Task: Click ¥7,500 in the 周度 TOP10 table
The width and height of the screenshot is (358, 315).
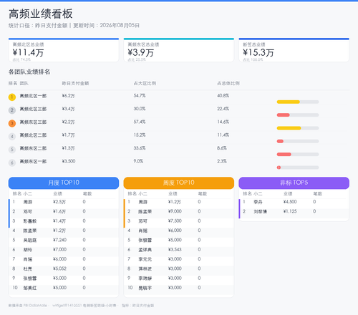Action: (x=175, y=221)
